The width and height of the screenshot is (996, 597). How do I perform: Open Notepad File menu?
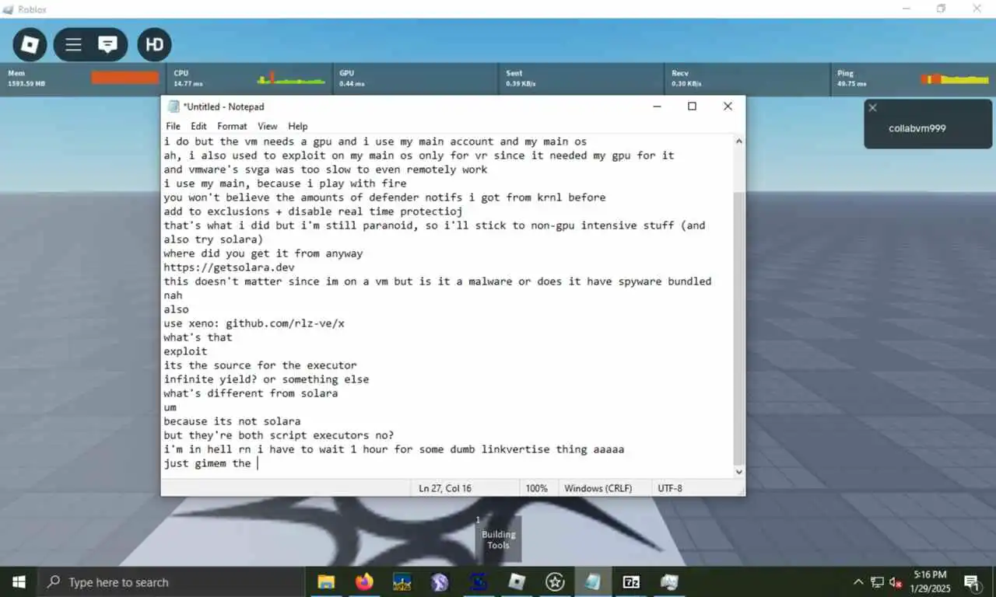(173, 126)
